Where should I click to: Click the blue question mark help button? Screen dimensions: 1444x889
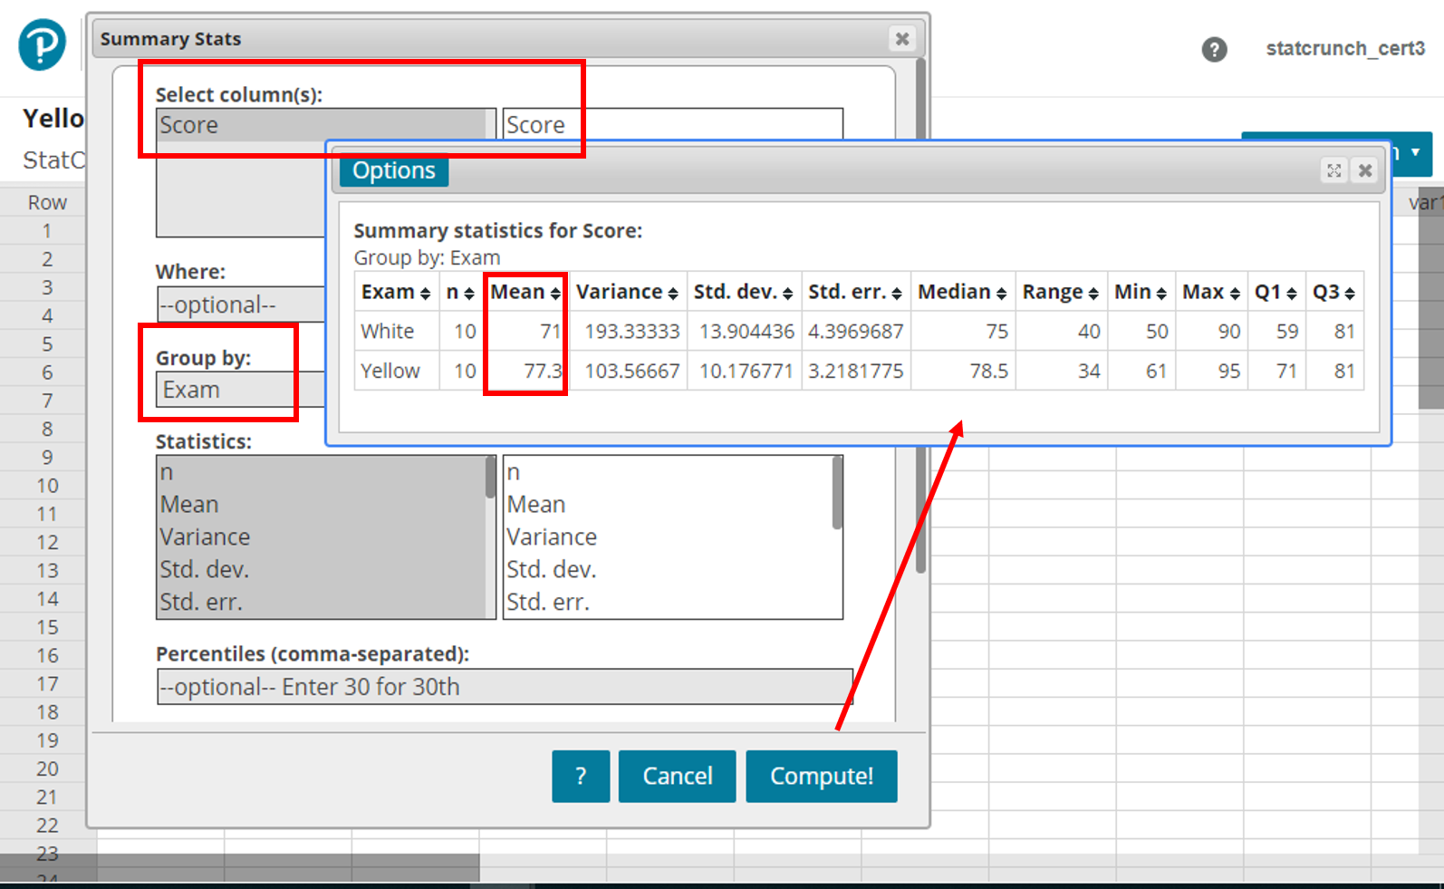(x=581, y=776)
